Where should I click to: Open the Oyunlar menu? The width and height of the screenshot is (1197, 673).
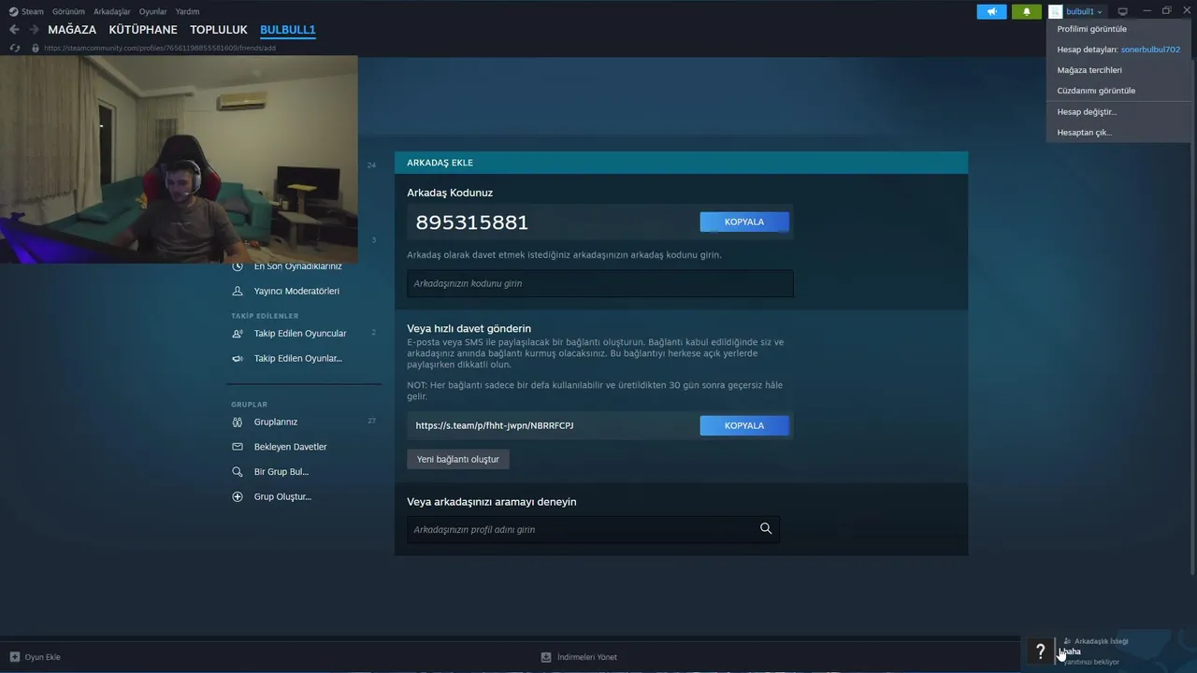[x=152, y=11]
